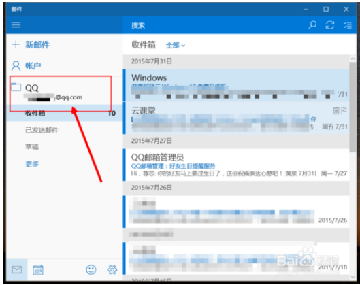360x285 pixels.
Task: Open the hamburger navigation menu
Action: tap(16, 24)
